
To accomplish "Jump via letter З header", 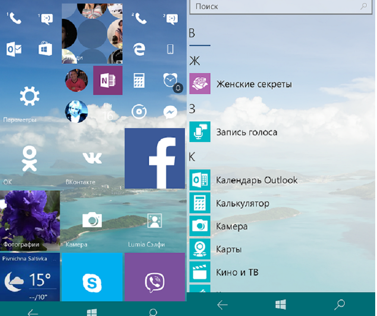I will (x=192, y=109).
